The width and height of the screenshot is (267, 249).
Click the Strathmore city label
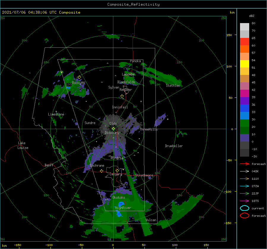(144, 175)
